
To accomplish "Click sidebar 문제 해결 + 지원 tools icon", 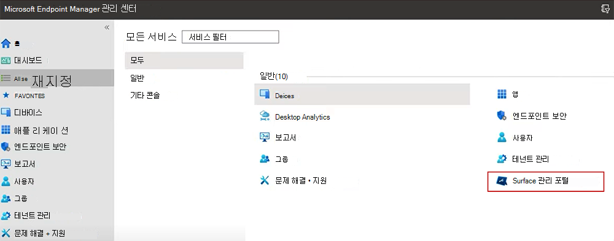I will [x=6, y=233].
